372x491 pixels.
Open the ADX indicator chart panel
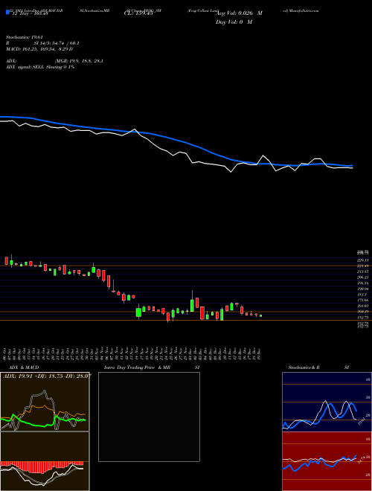(45, 401)
